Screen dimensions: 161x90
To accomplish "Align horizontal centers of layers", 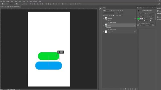I will pos(40,4).
